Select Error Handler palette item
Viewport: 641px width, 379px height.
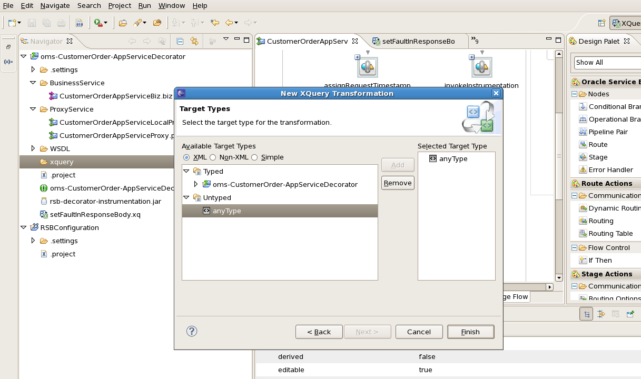coord(606,169)
